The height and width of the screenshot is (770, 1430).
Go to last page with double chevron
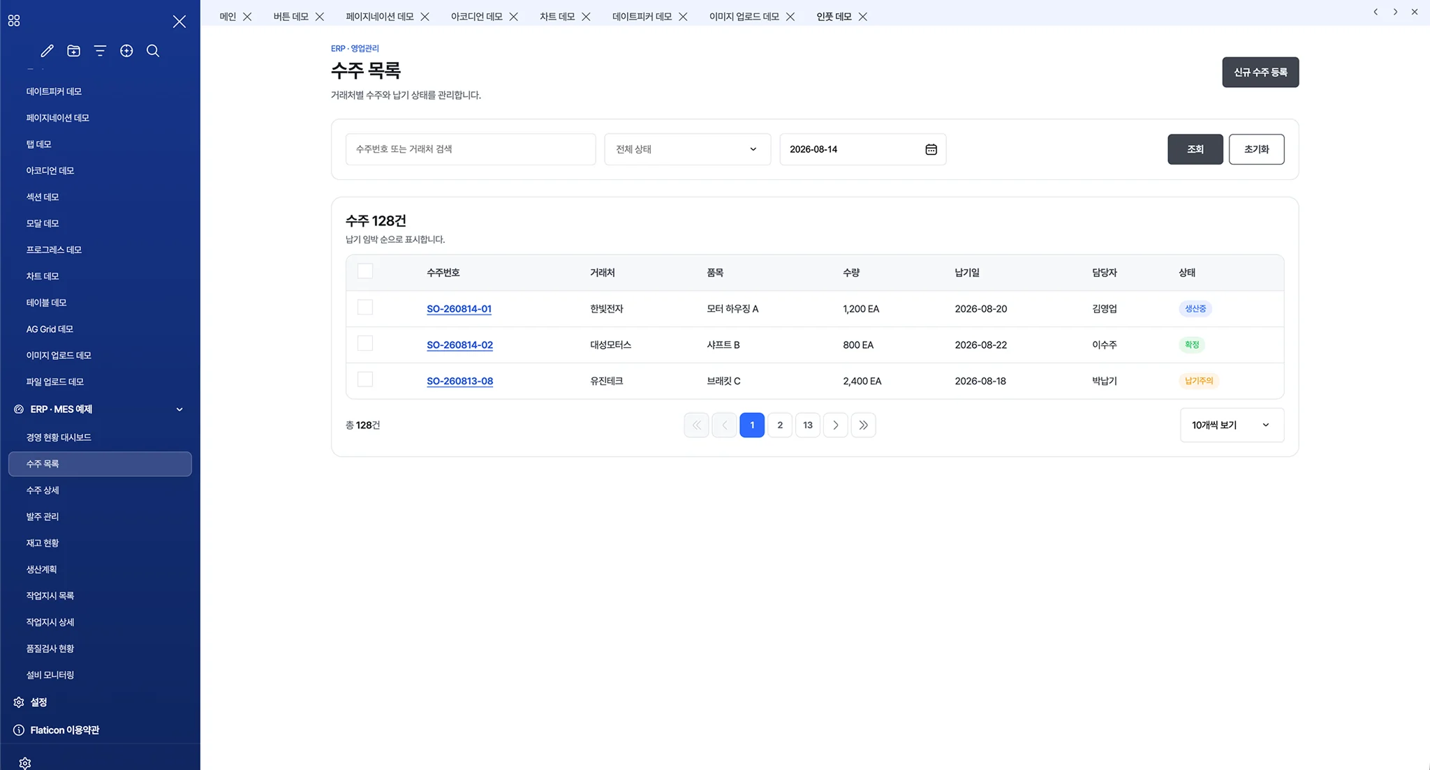[864, 425]
